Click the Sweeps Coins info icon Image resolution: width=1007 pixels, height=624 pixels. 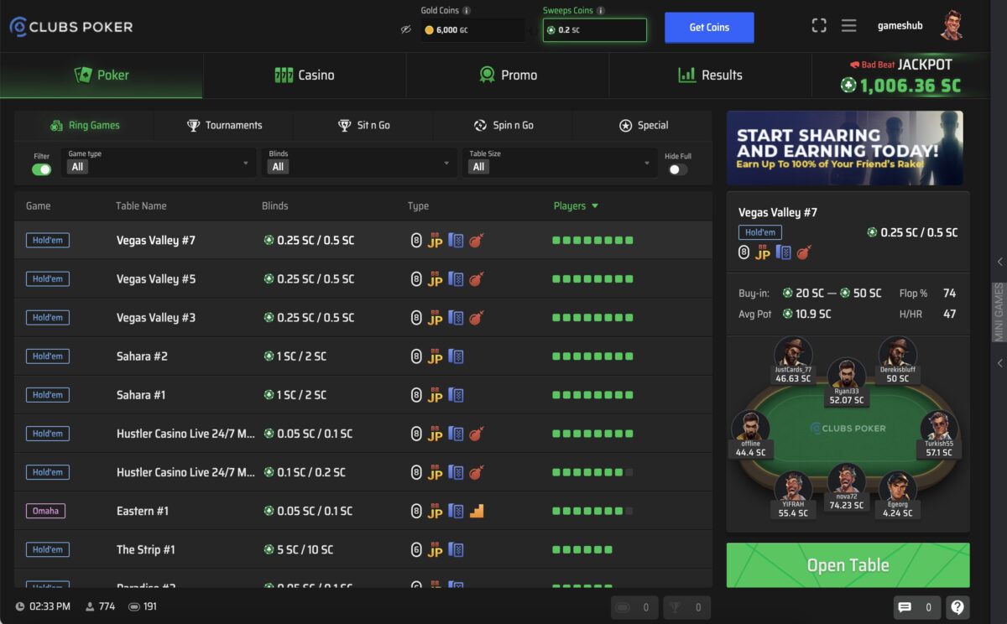click(601, 11)
